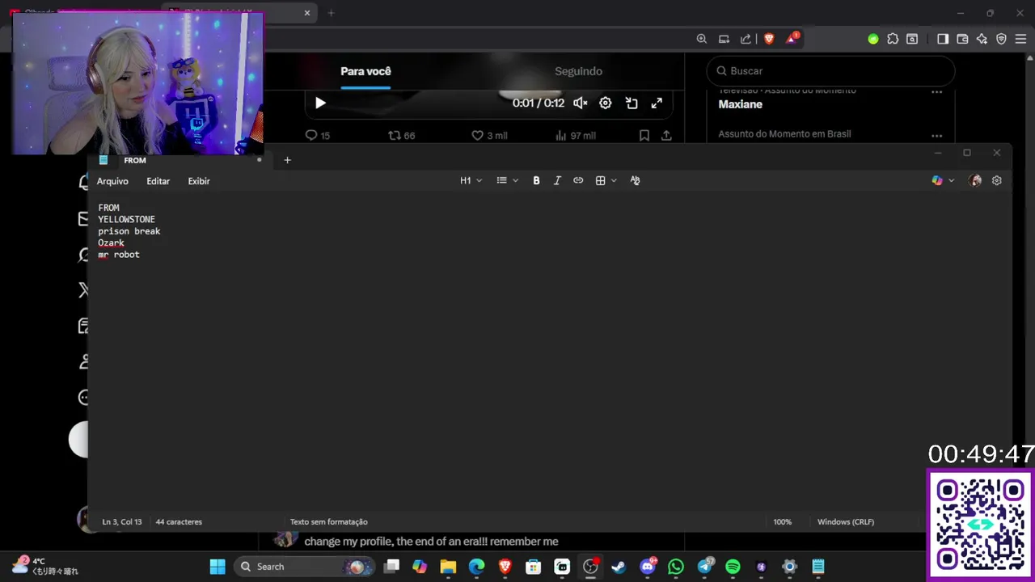This screenshot has height=582, width=1035.
Task: Add a new Notepad tab
Action: tap(287, 160)
